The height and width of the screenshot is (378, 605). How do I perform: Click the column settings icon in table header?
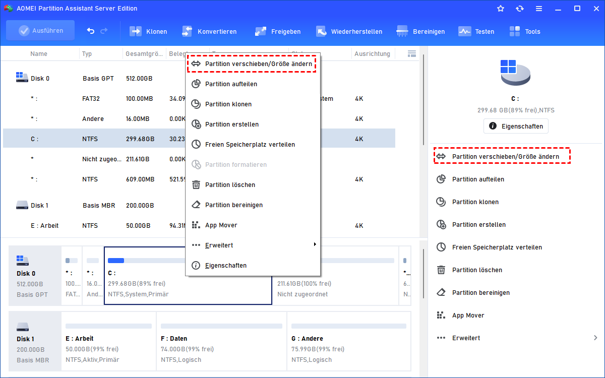click(x=411, y=53)
